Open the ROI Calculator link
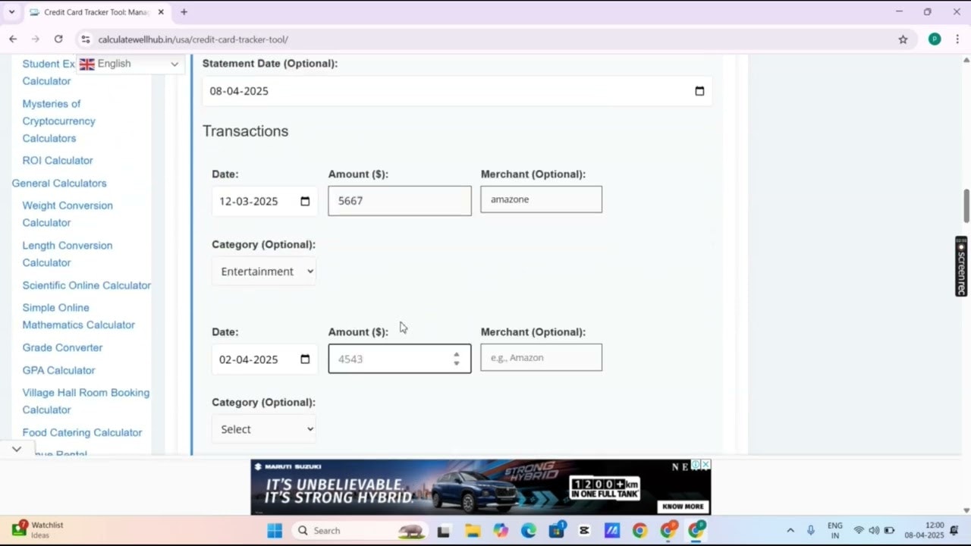Screen dimensions: 971x546 click(x=58, y=161)
